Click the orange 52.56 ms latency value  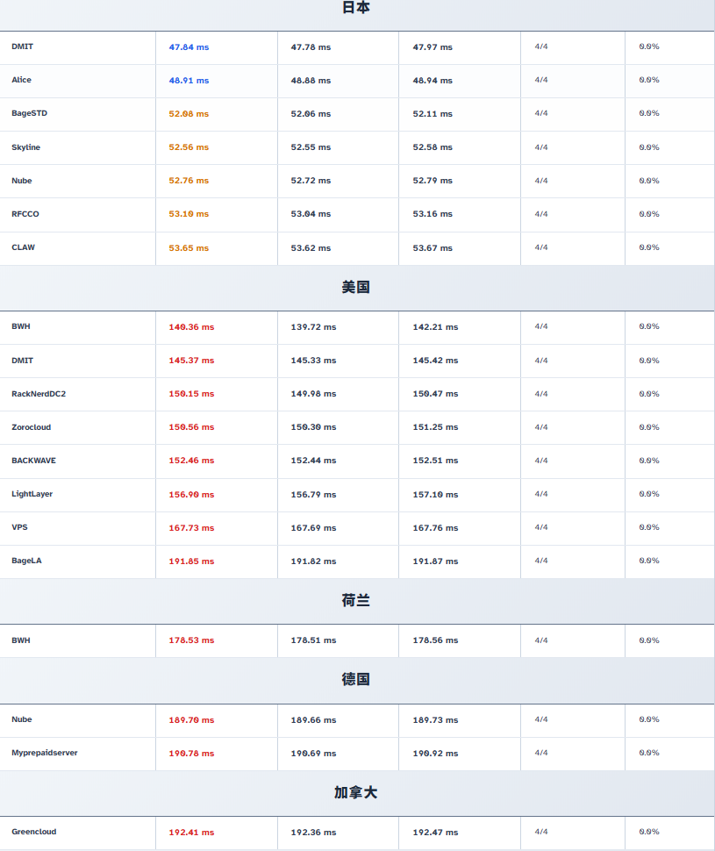tap(189, 147)
